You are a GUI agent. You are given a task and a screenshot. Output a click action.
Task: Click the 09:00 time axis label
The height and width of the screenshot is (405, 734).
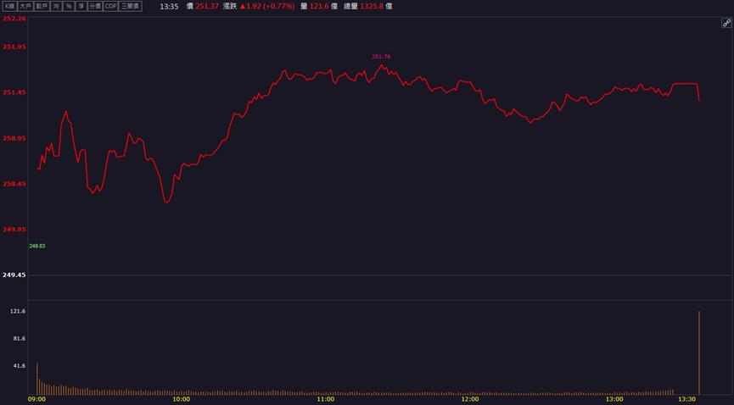(37, 399)
